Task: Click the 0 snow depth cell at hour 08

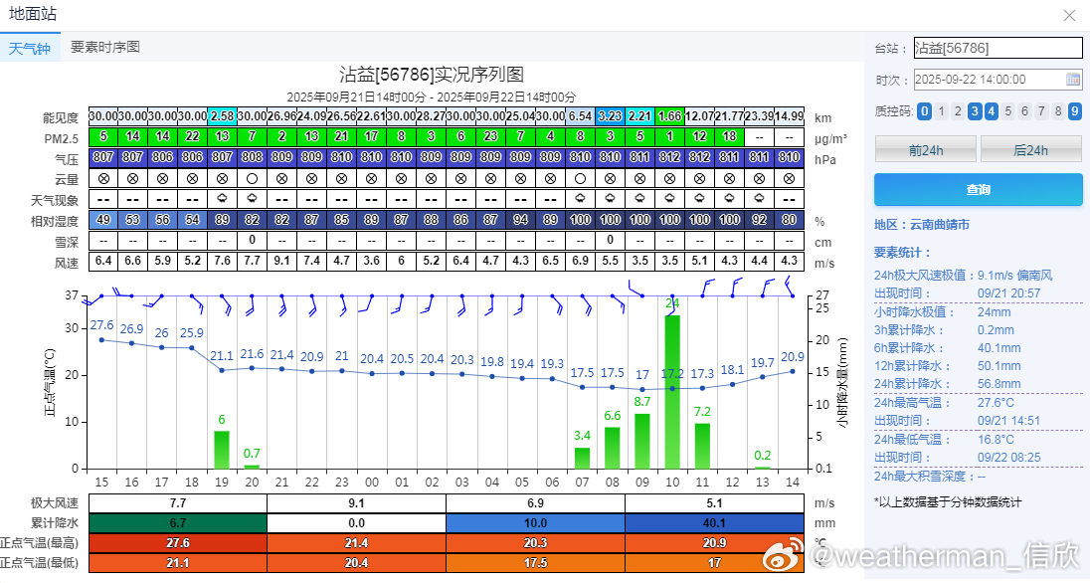Action: click(611, 240)
